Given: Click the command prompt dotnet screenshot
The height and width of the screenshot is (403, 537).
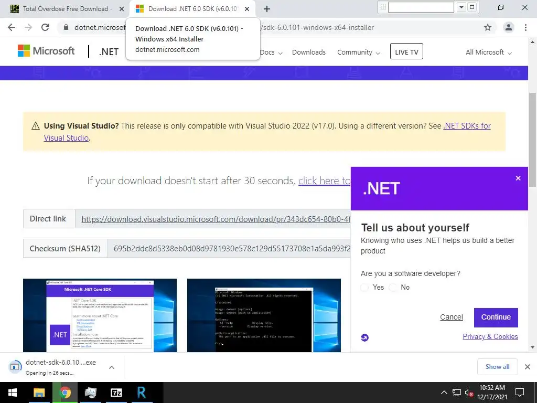Looking at the screenshot, I should 264,315.
